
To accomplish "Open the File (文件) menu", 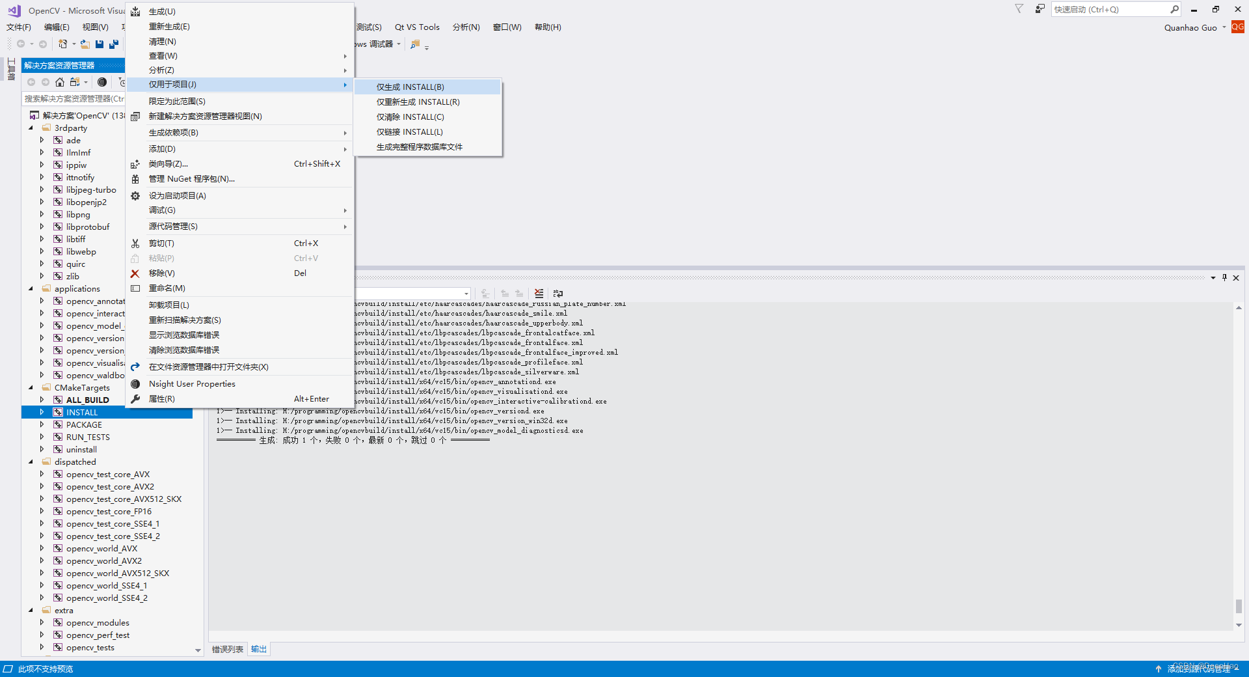I will (19, 27).
